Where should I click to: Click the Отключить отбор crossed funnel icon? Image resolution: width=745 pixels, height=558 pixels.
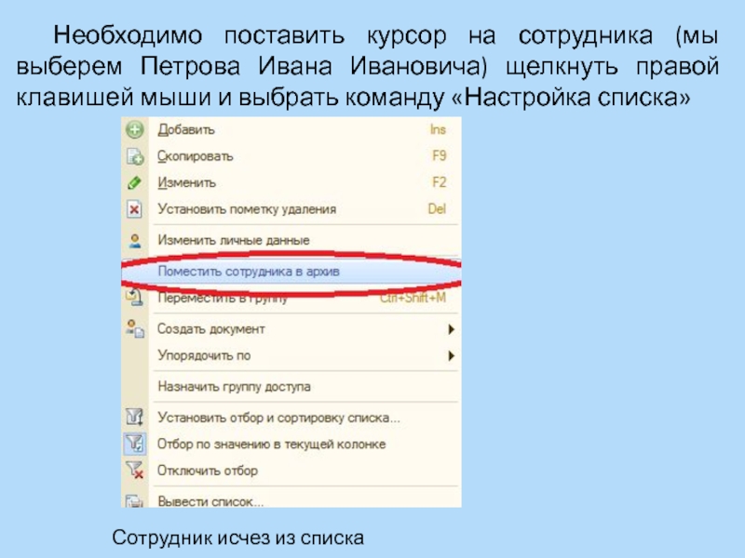[134, 471]
